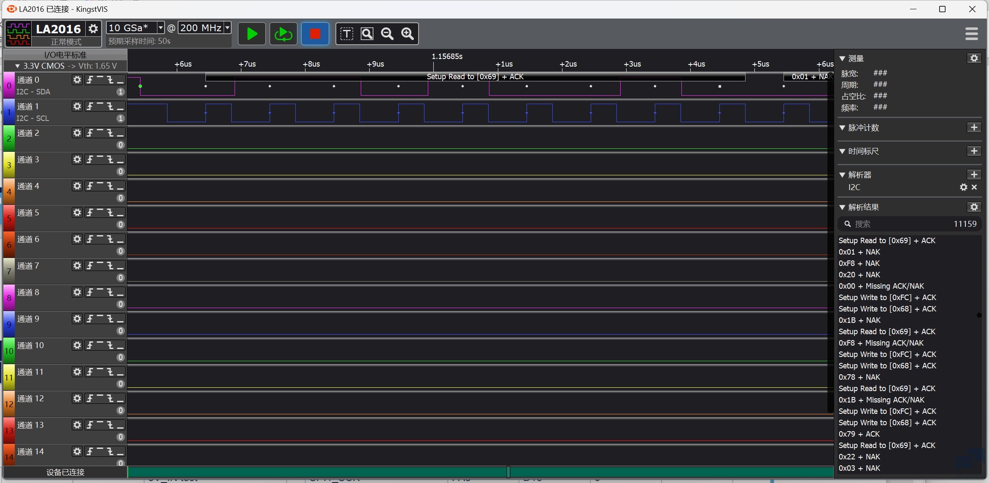Image resolution: width=989 pixels, height=483 pixels.
Task: Zoom to fit with the boxed magnifier icon
Action: [x=367, y=34]
